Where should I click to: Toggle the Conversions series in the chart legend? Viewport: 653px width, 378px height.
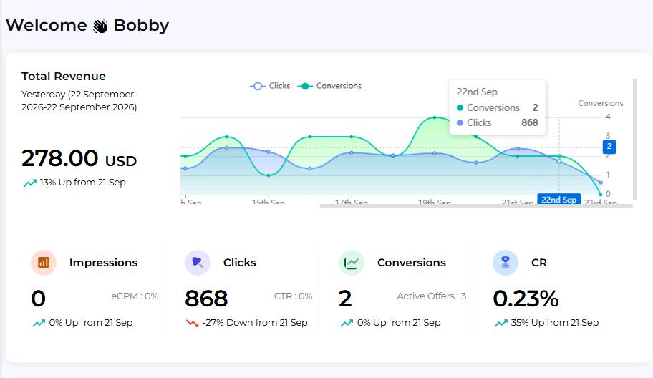click(329, 86)
